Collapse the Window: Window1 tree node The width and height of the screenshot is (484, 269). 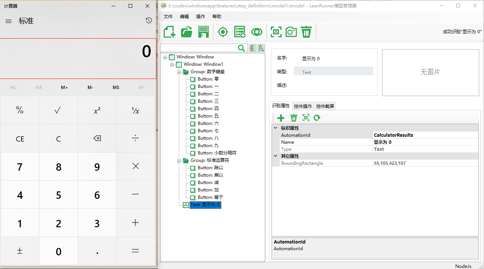point(172,64)
